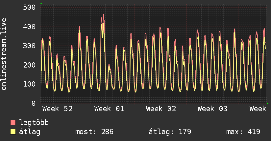Select the "most: 286" statistic
271x141 pixels.
tap(94, 132)
